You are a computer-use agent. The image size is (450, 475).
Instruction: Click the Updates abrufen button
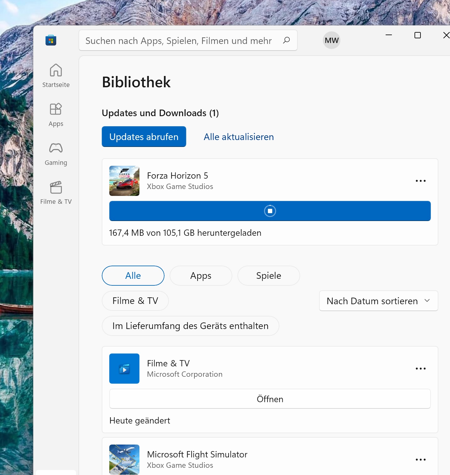(x=144, y=137)
